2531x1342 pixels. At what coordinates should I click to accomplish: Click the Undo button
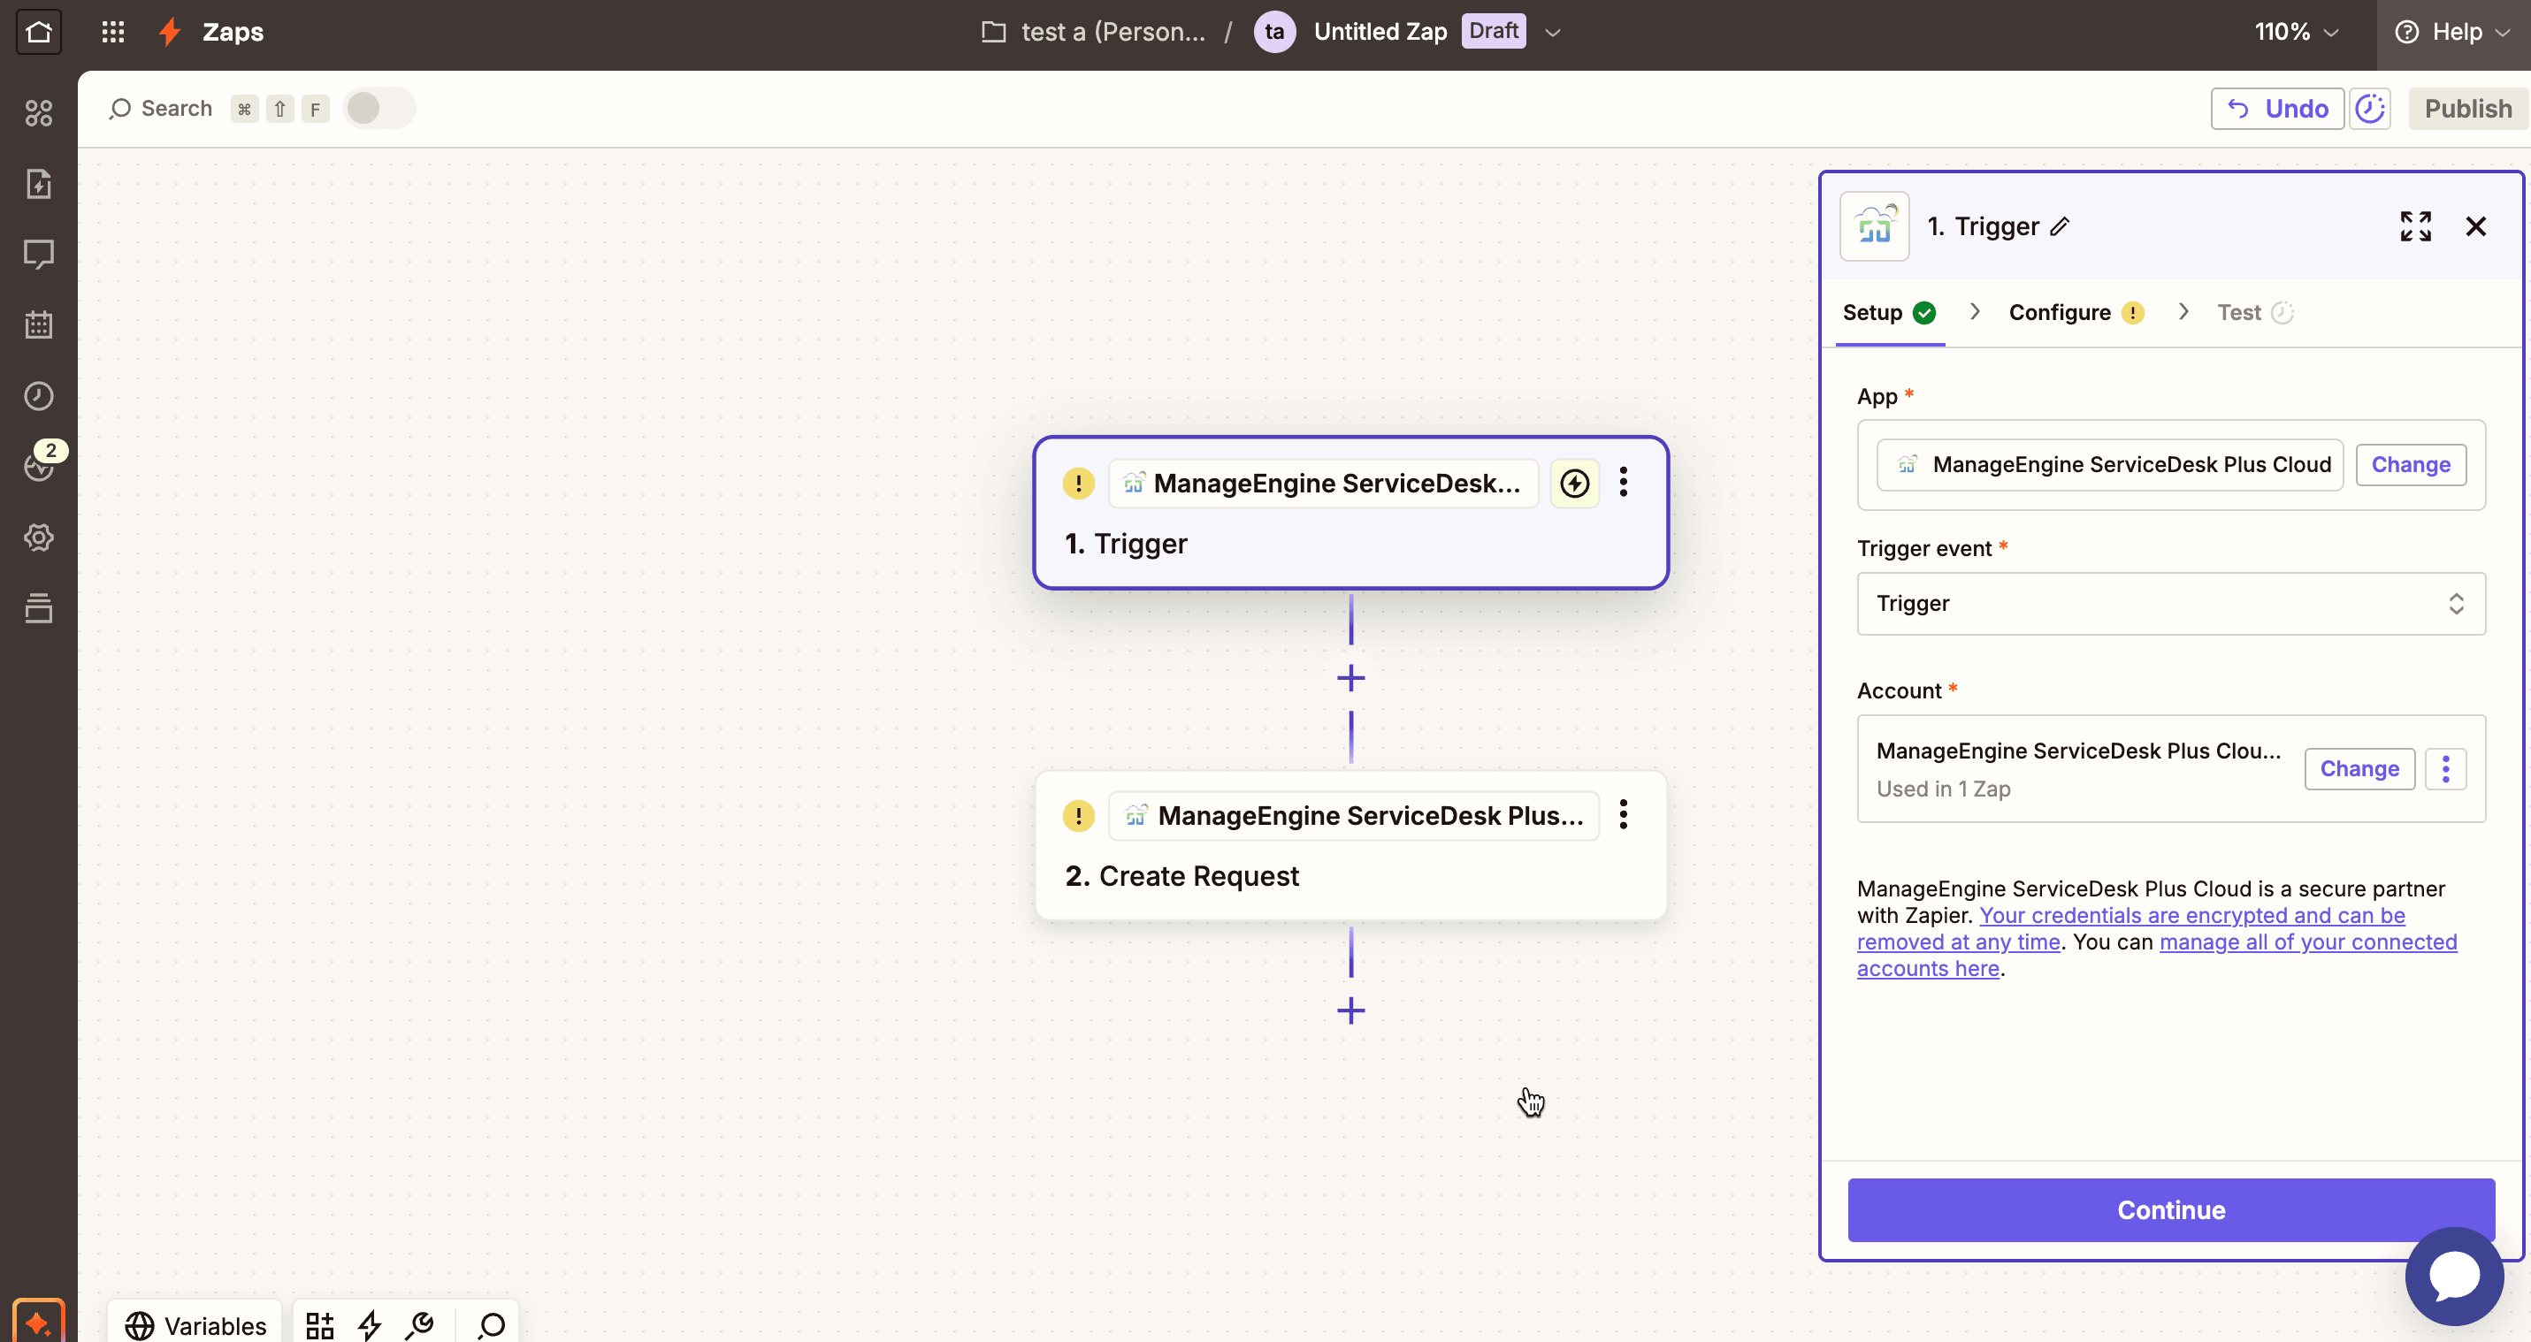(x=2276, y=108)
